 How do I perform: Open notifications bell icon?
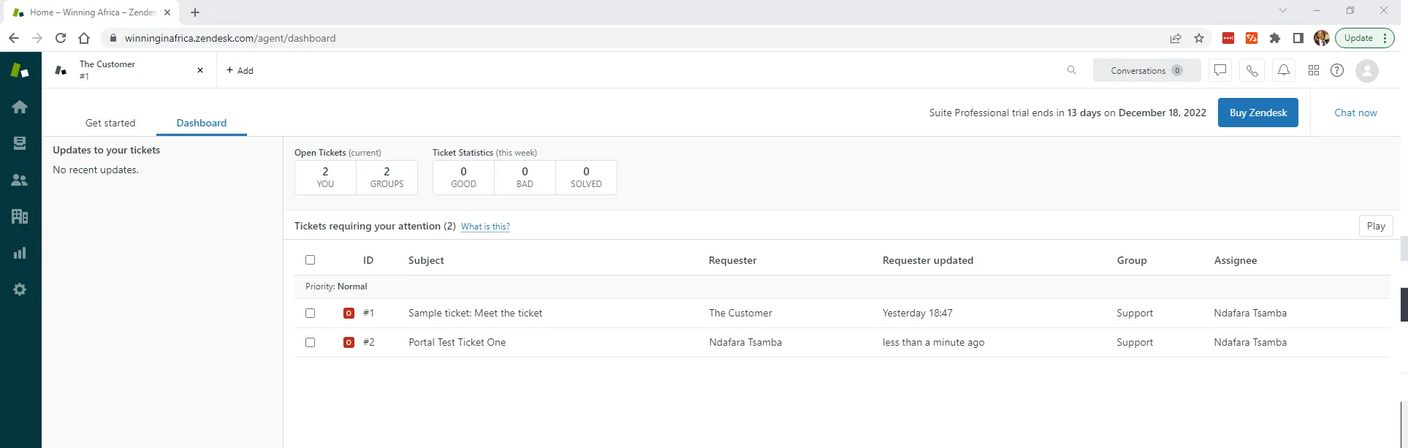tap(1284, 70)
